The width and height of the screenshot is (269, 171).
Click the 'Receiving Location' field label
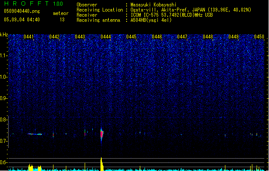tap(100, 10)
